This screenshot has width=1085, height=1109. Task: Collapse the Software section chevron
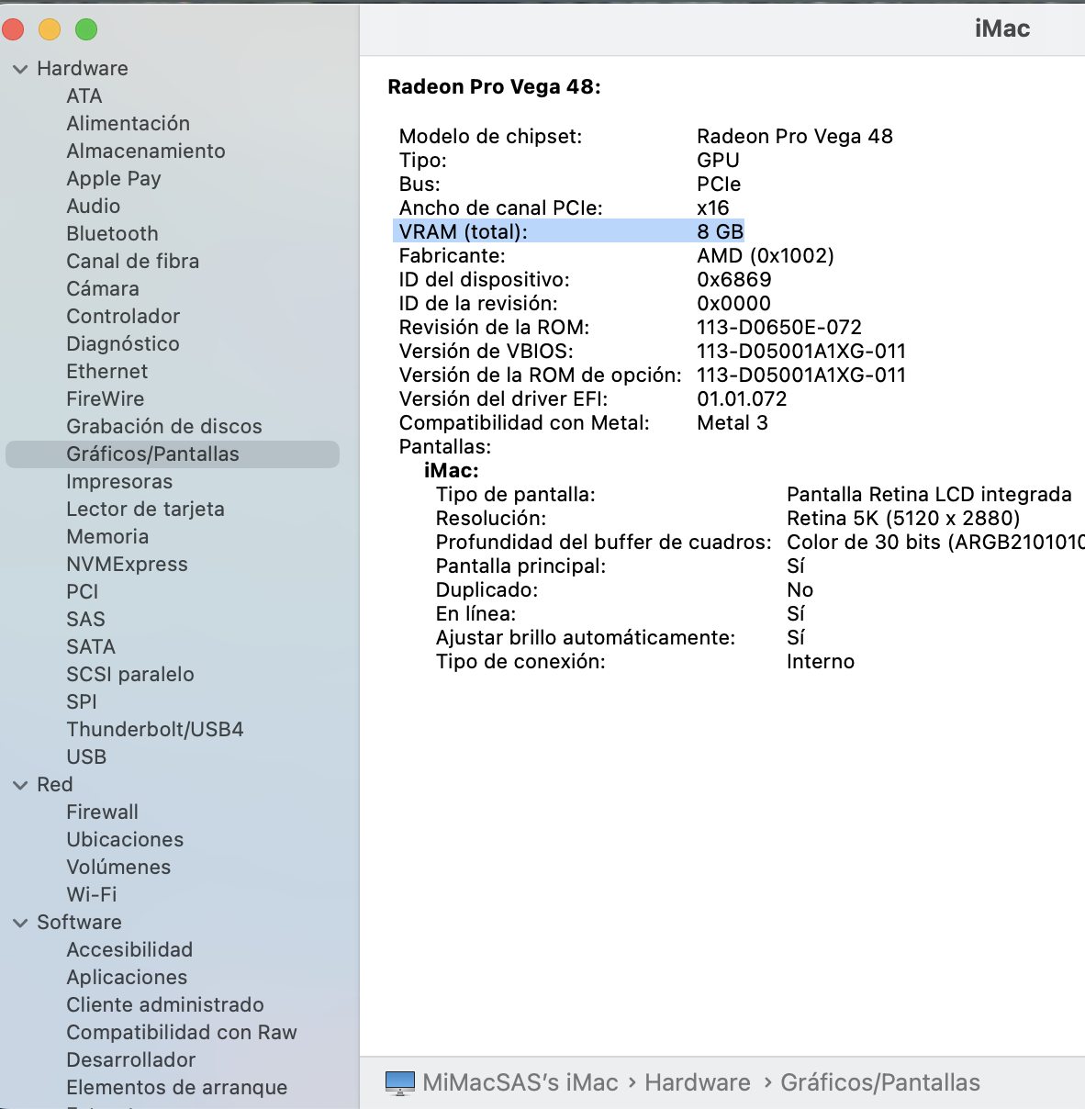pyautogui.click(x=20, y=923)
